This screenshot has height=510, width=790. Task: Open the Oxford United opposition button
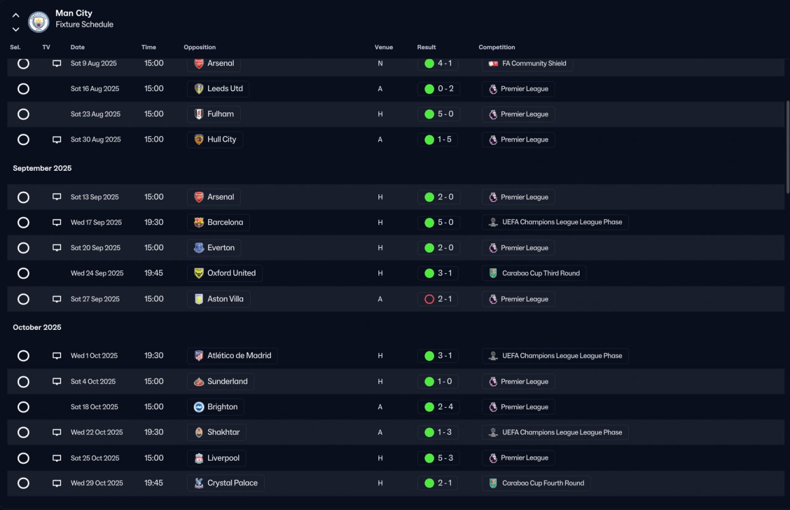[x=225, y=273]
